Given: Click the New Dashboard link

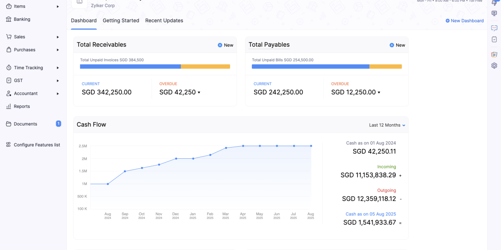Looking at the screenshot, I should (x=465, y=20).
